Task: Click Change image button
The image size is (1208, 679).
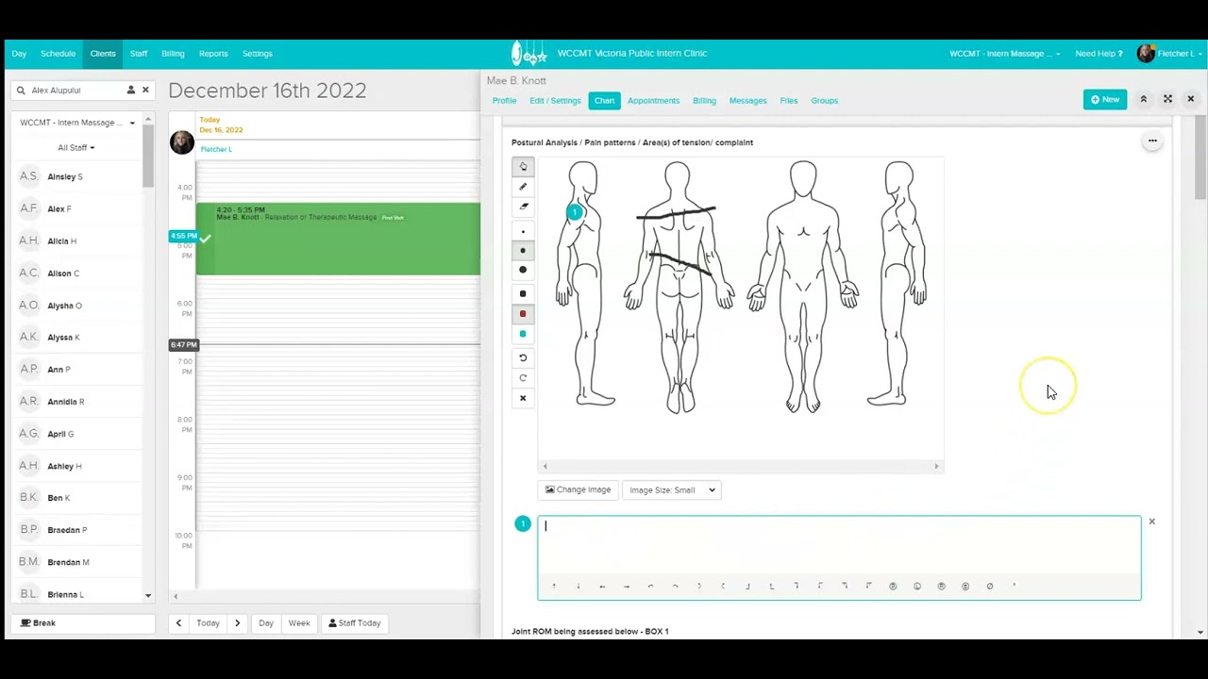Action: click(x=578, y=489)
